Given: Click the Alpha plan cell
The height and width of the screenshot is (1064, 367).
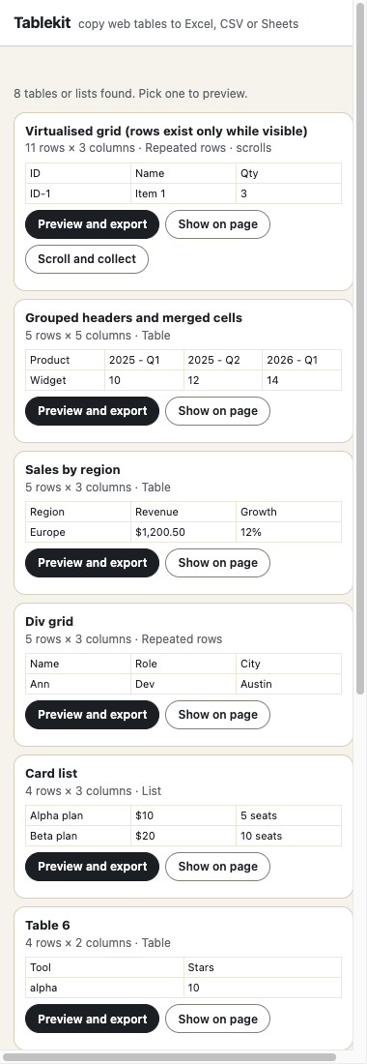Looking at the screenshot, I should coord(78,816).
